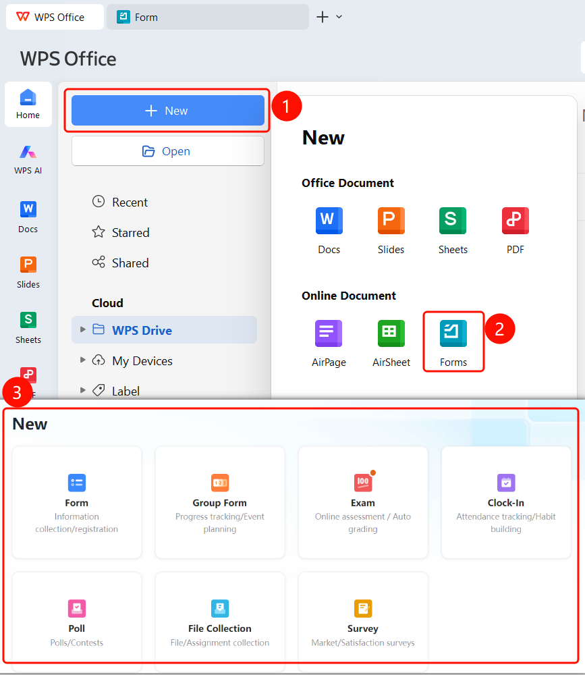Expand the My Devices node
This screenshot has width=585, height=675.
(82, 360)
